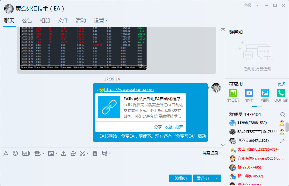The width and height of the screenshot is (289, 186).
Task: Click the chain link icon in preview card
Action: point(109,107)
